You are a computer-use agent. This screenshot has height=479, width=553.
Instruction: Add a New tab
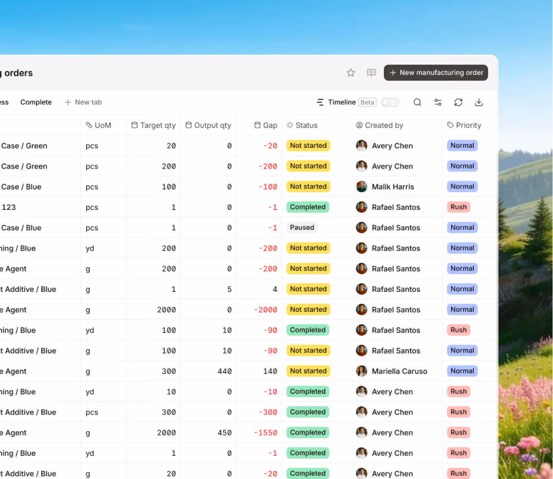pyautogui.click(x=83, y=102)
